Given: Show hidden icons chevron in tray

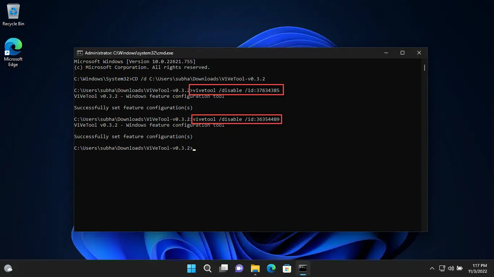Looking at the screenshot, I should [432, 268].
